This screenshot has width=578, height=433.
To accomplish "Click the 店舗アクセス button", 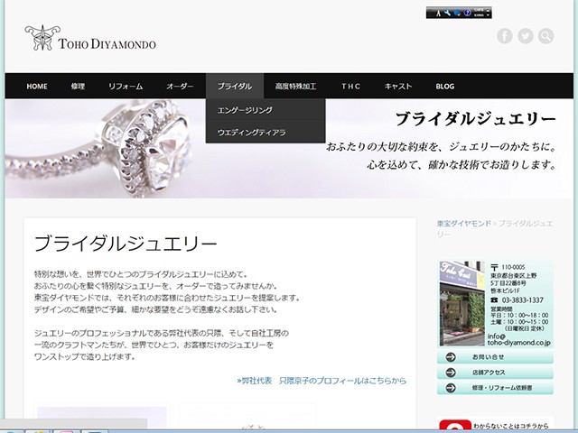I will [x=495, y=373].
